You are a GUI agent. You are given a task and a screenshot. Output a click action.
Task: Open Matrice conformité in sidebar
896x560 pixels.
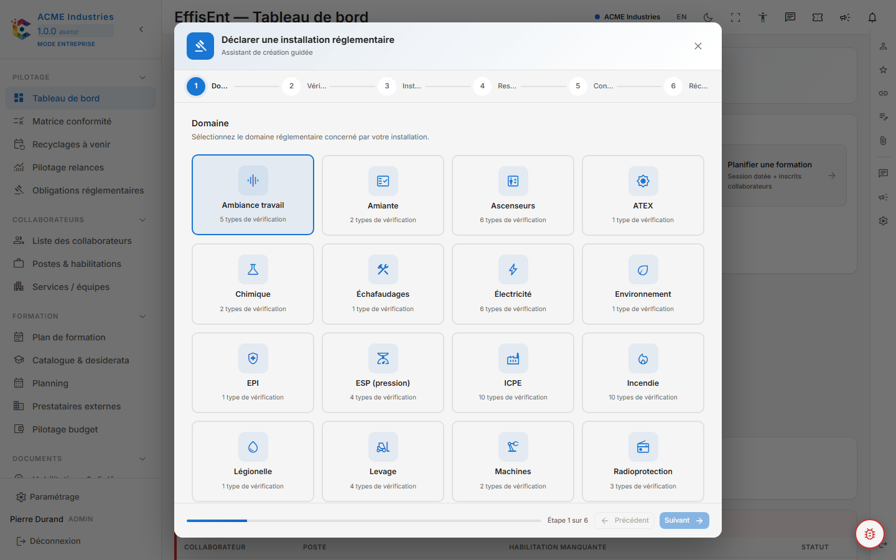(80, 121)
